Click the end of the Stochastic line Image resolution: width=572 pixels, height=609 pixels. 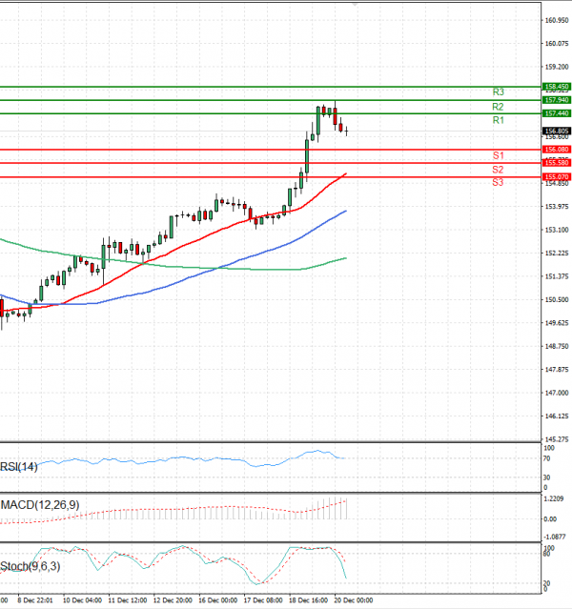pyautogui.click(x=346, y=578)
